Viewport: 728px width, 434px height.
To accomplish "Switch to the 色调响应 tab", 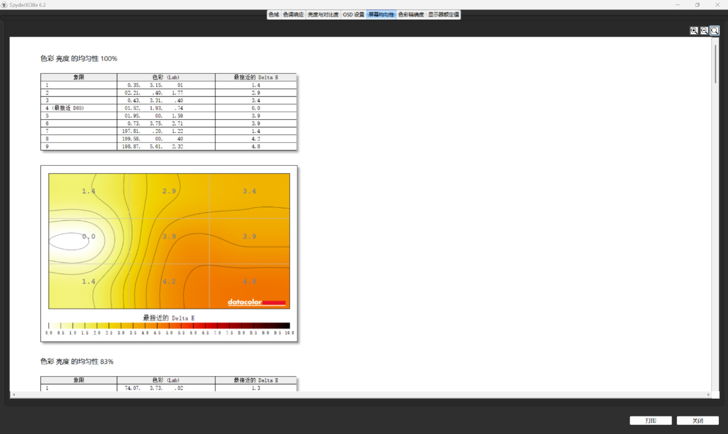I will (x=293, y=15).
